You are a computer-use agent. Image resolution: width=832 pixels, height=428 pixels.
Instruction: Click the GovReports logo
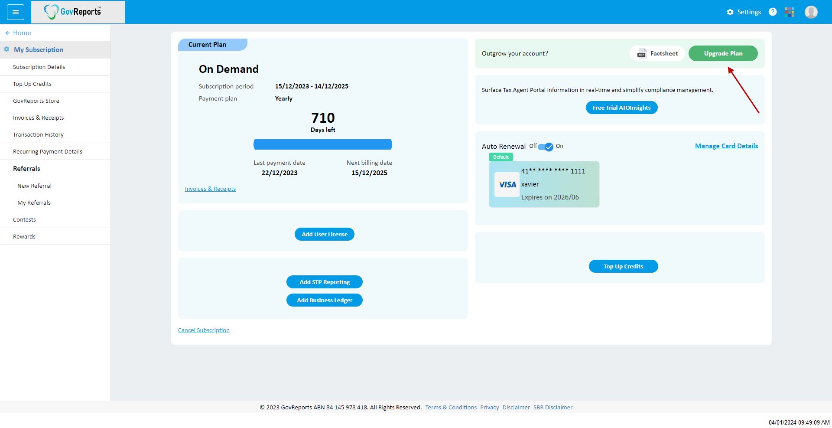point(73,12)
